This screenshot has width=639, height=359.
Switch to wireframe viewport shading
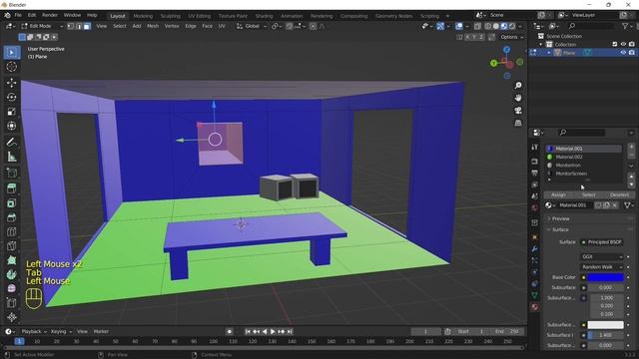click(x=488, y=26)
